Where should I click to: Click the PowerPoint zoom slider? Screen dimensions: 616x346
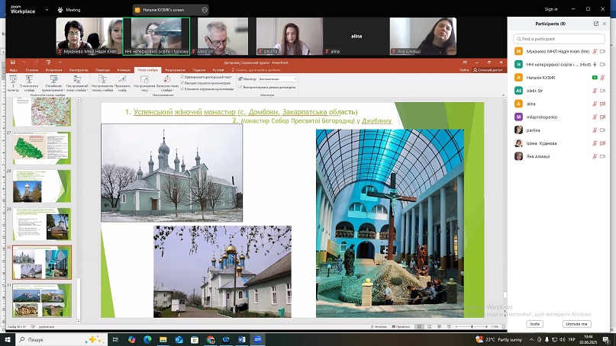[x=472, y=326]
